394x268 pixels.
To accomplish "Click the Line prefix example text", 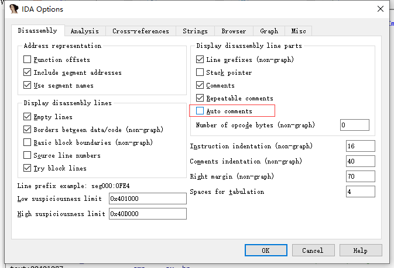I will [x=73, y=186].
